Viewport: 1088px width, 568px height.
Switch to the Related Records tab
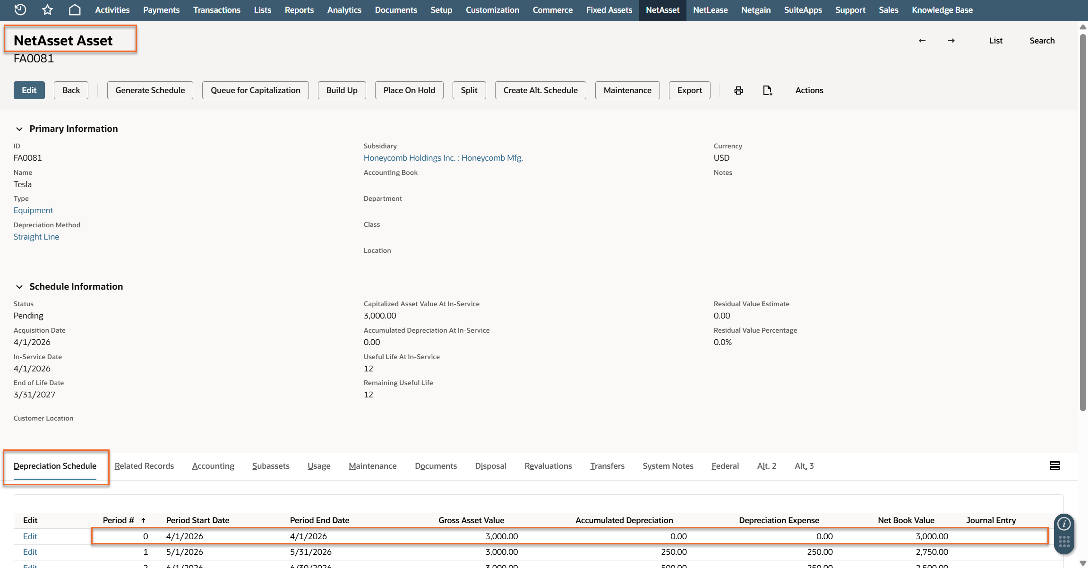(x=144, y=466)
